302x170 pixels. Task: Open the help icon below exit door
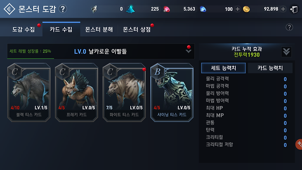click(x=289, y=27)
